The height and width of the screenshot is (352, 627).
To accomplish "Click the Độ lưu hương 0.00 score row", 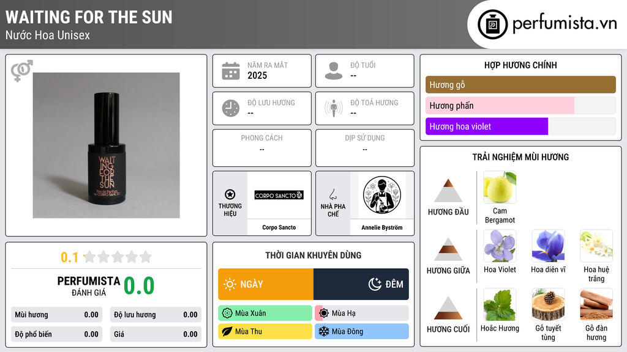I will point(156,315).
